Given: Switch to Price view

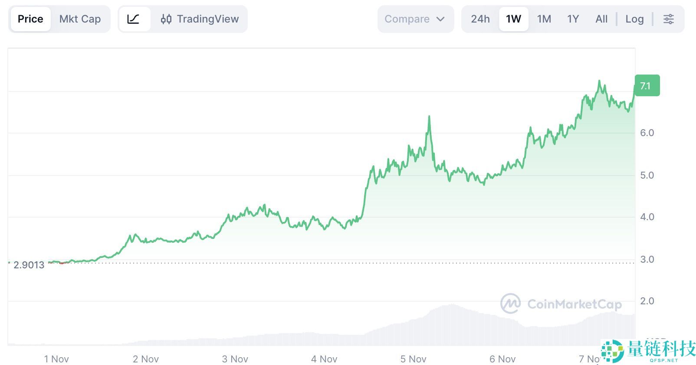Looking at the screenshot, I should 30,19.
